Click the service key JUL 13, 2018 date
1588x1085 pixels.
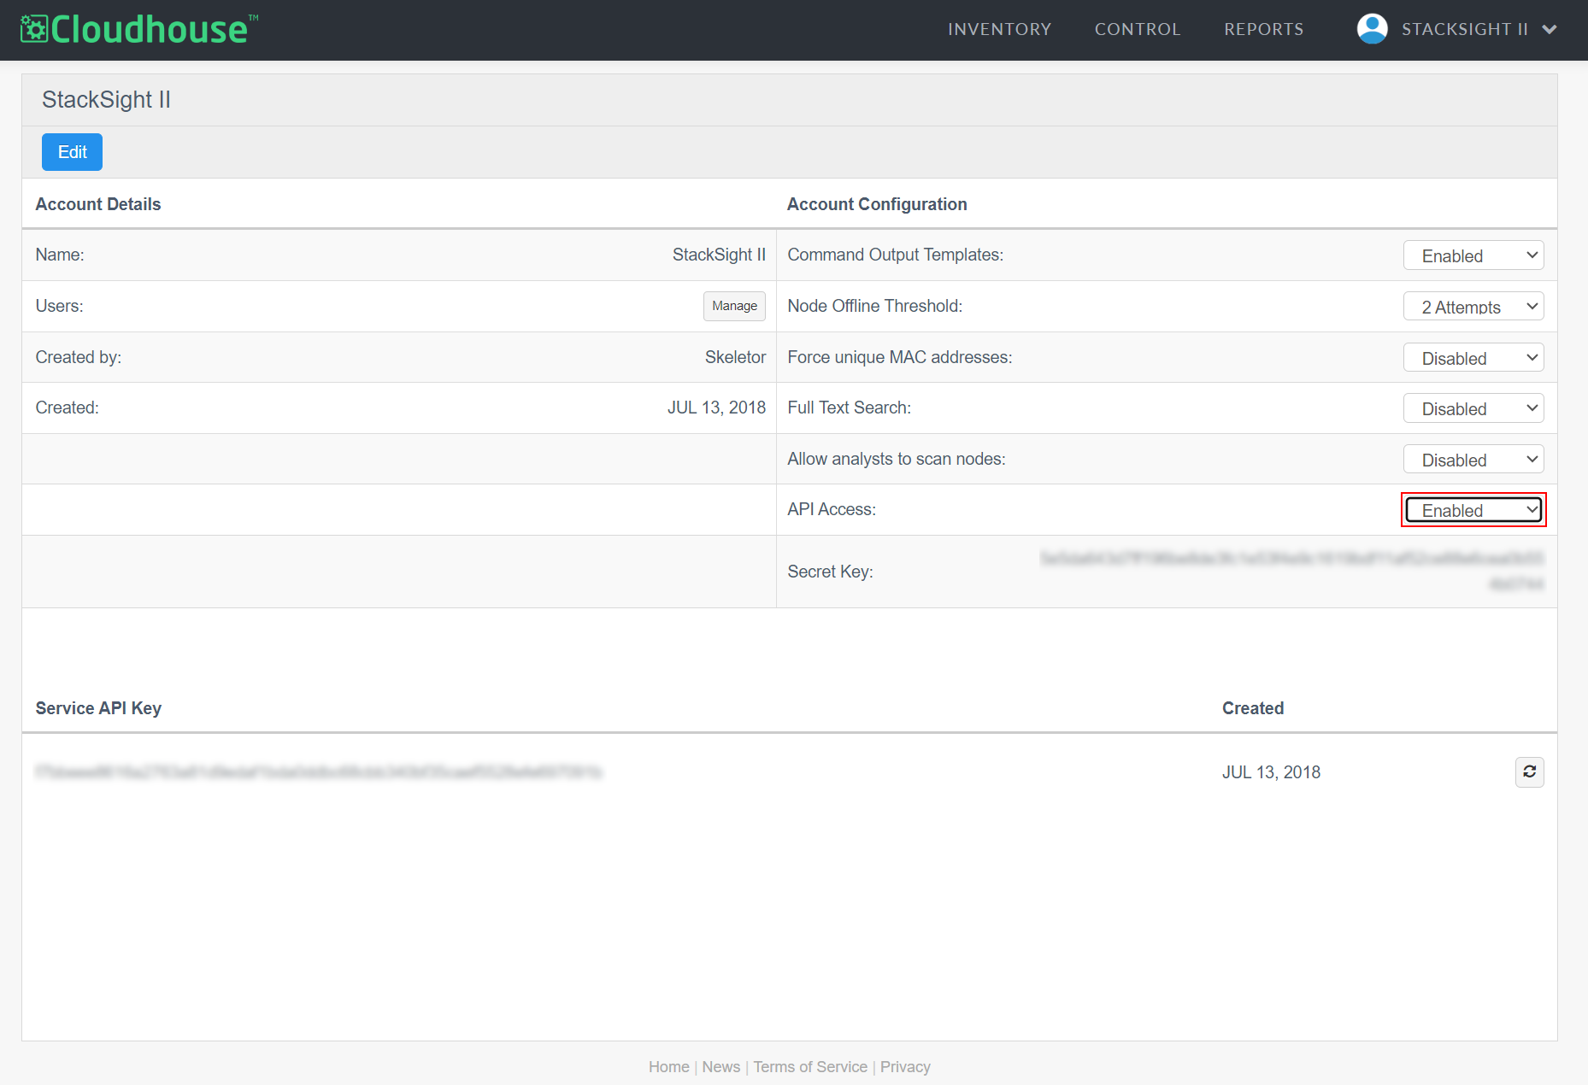[1271, 772]
